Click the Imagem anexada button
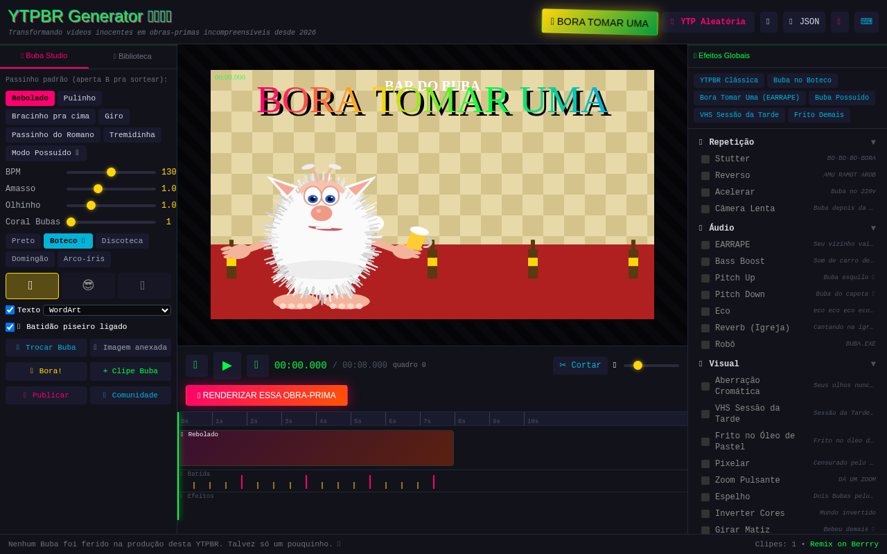887x554 pixels. (130, 348)
